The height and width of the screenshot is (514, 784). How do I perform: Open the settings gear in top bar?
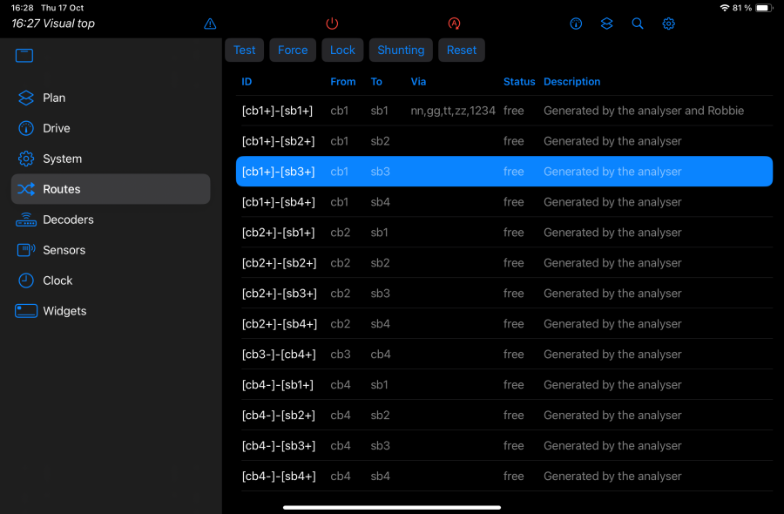click(x=668, y=24)
